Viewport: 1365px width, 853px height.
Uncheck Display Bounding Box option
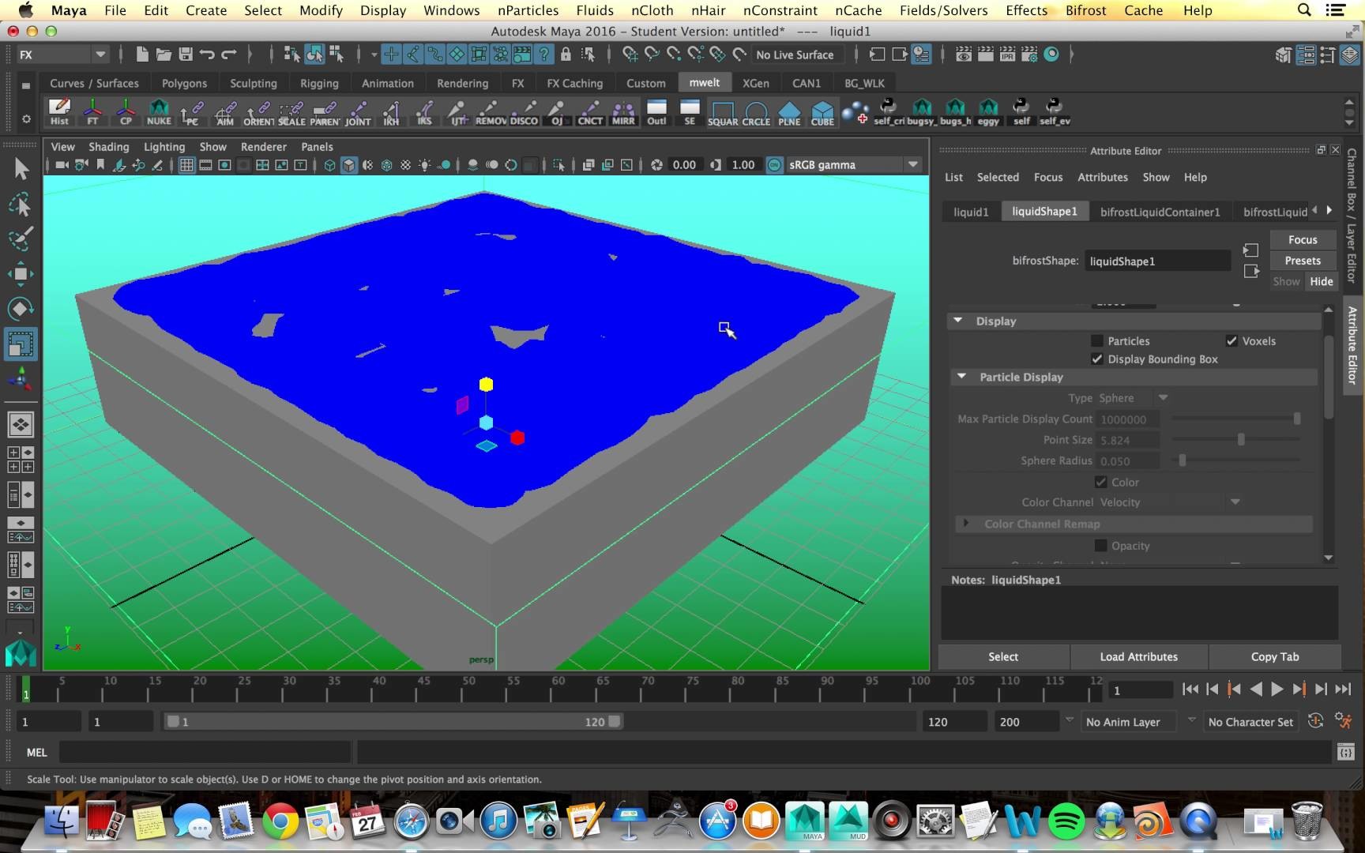tap(1097, 359)
